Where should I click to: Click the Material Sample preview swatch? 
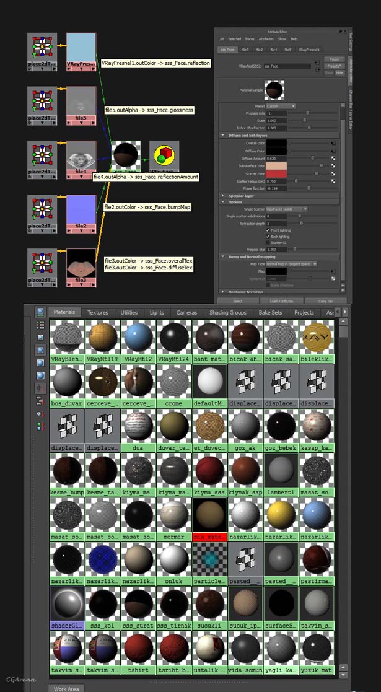274,90
